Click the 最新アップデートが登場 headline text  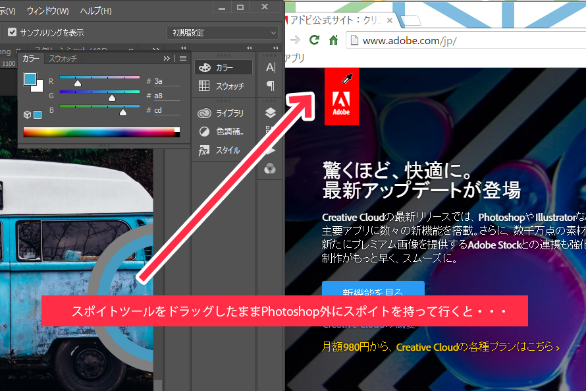click(x=421, y=190)
